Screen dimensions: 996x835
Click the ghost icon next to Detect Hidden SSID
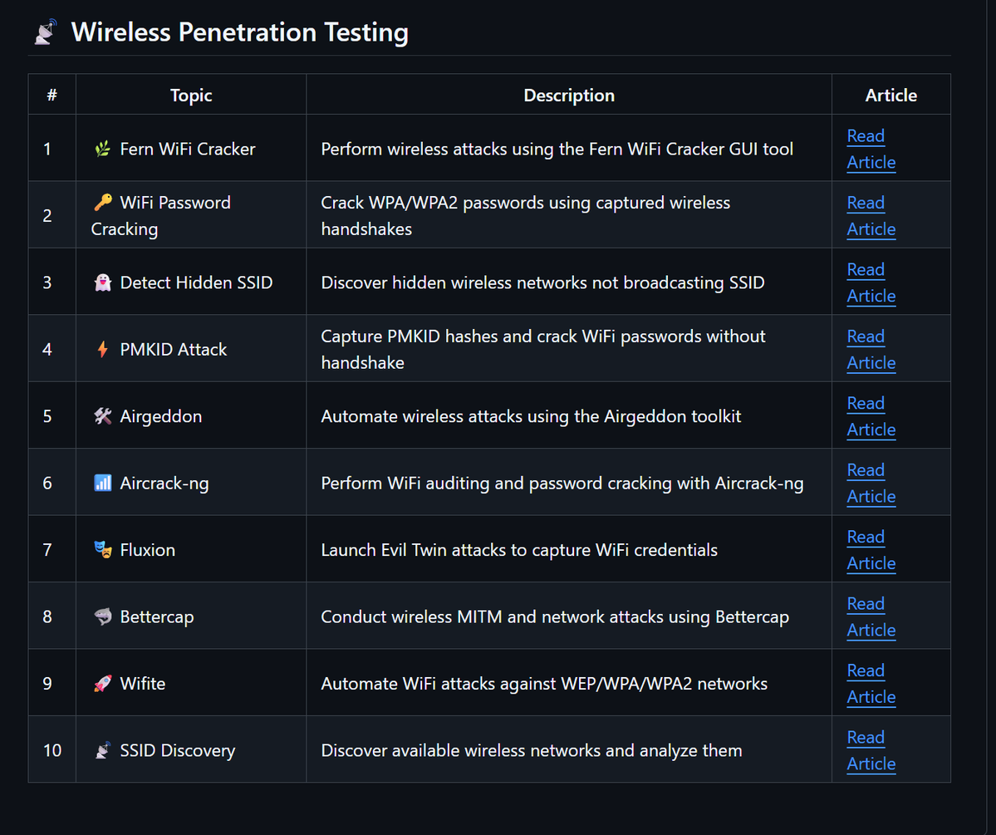102,283
